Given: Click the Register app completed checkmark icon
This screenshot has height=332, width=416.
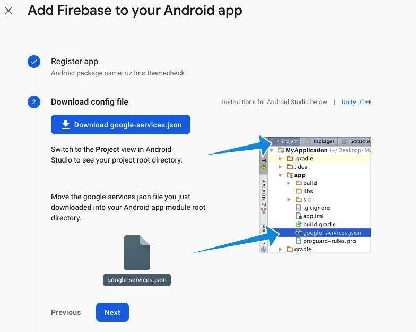Looking at the screenshot, I should pyautogui.click(x=34, y=62).
